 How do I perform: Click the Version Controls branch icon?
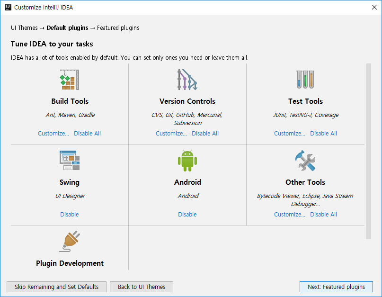coord(187,80)
